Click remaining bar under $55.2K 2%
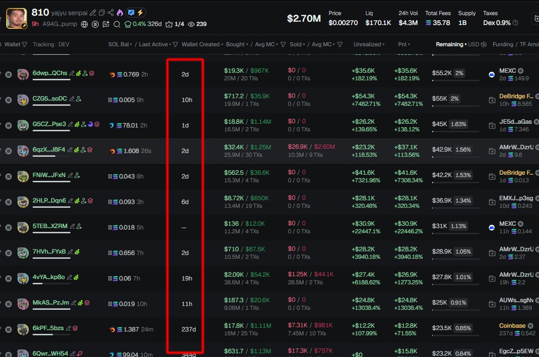The height and width of the screenshot is (357, 539). pos(455,81)
